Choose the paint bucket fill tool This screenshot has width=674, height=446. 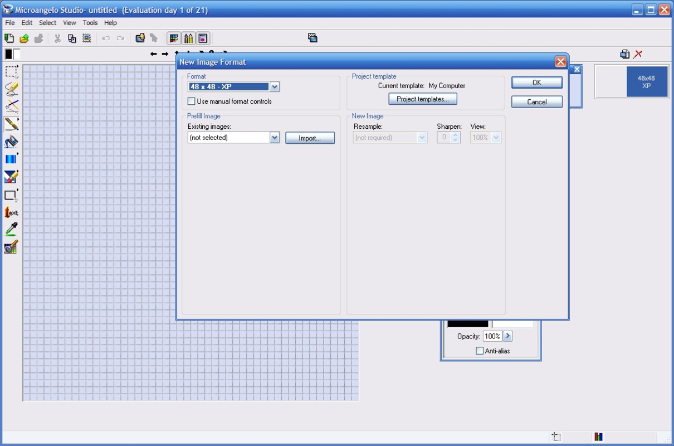pos(10,142)
